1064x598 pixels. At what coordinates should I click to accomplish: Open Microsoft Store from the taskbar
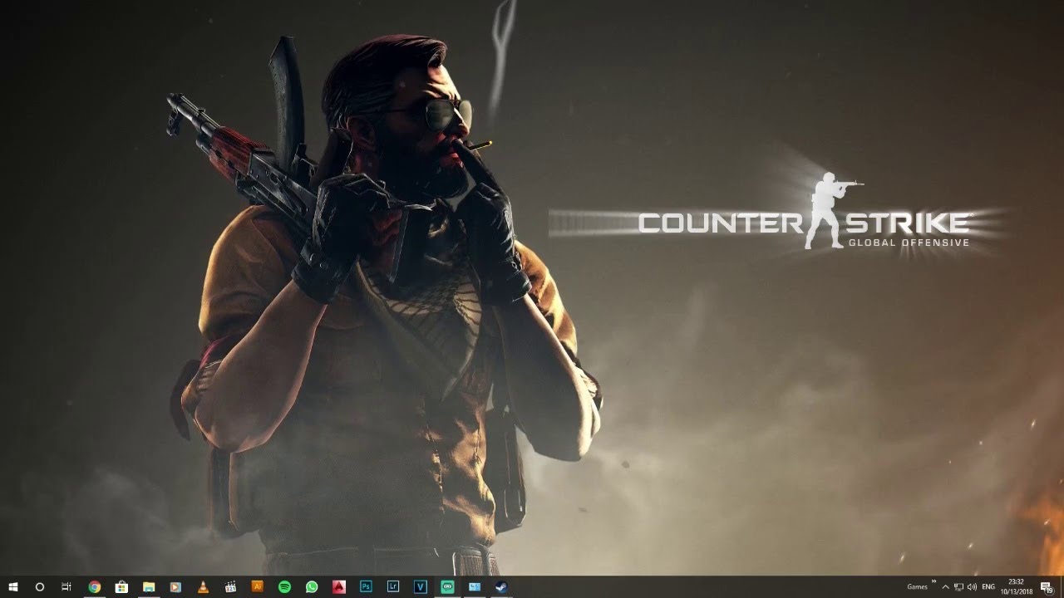point(121,587)
